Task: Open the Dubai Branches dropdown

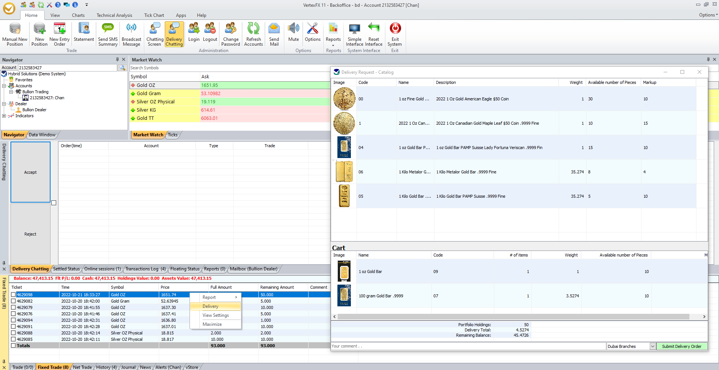Action: coord(653,346)
